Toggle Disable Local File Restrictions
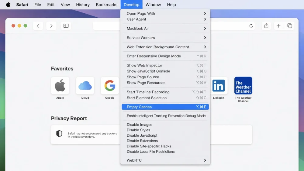 [x=165, y=152]
